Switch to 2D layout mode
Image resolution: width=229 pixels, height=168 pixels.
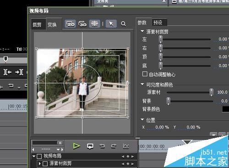coord(70,24)
